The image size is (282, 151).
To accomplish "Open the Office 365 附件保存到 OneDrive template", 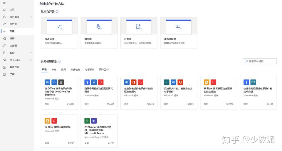I will pyautogui.click(x=59, y=92).
